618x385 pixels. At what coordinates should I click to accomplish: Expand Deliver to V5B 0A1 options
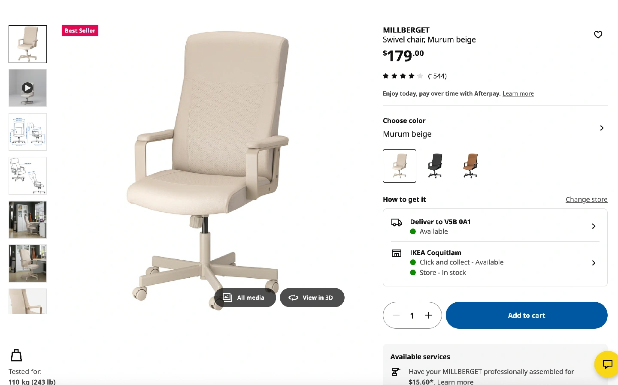495,226
